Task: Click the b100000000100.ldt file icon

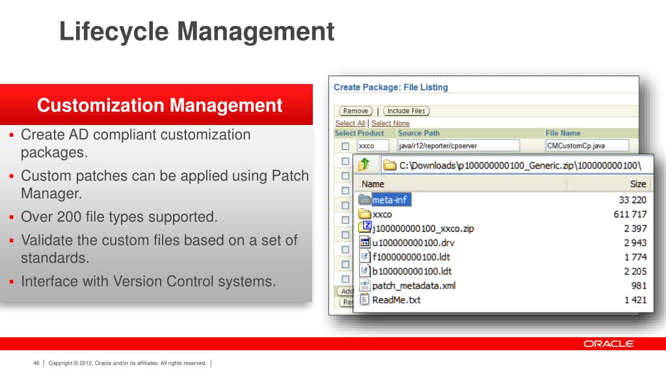Action: point(365,271)
